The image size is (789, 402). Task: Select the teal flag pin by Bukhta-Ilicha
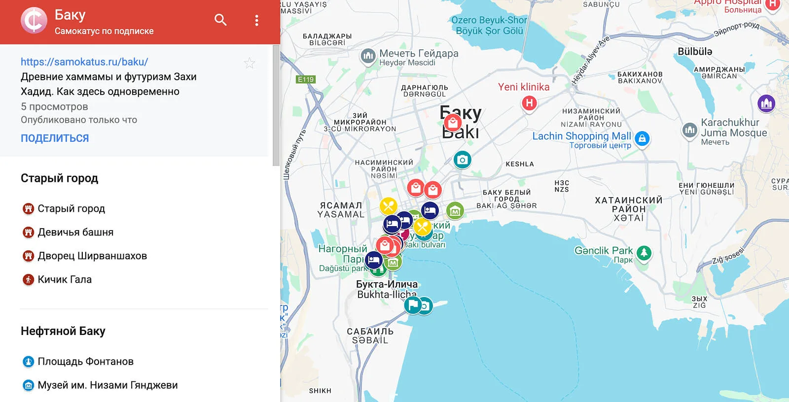pyautogui.click(x=412, y=305)
